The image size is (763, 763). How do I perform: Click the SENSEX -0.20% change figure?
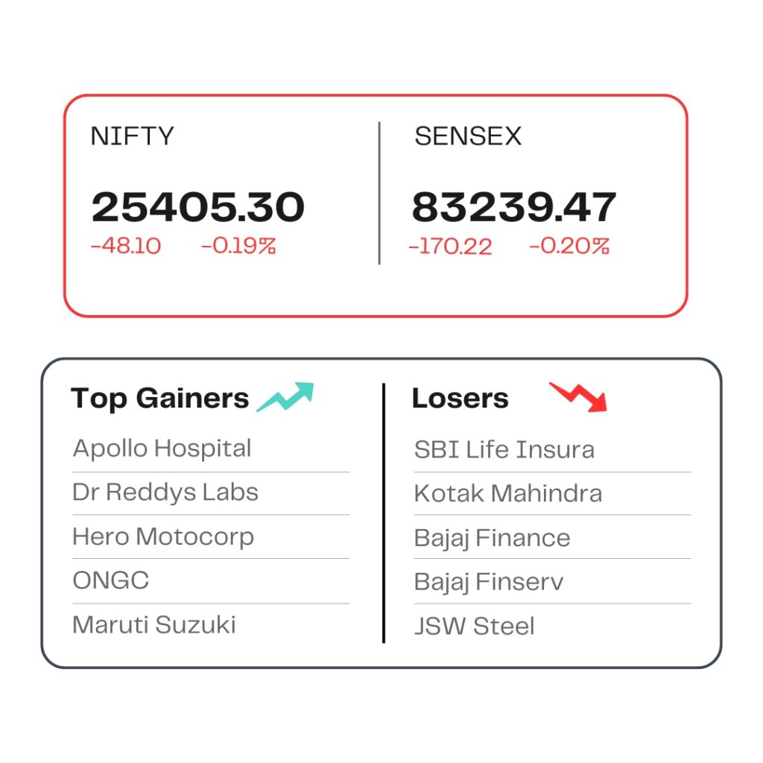(569, 246)
